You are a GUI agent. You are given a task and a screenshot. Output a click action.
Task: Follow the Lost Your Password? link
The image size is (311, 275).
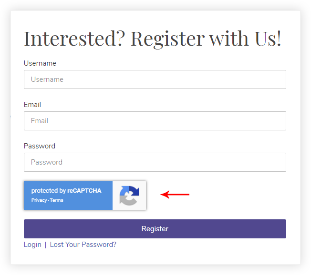(83, 245)
